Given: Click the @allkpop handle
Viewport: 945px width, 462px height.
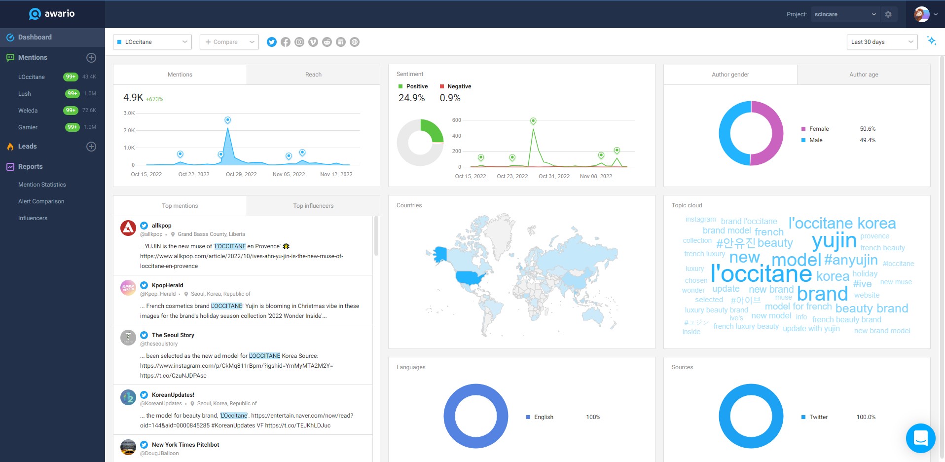Looking at the screenshot, I should pos(151,234).
